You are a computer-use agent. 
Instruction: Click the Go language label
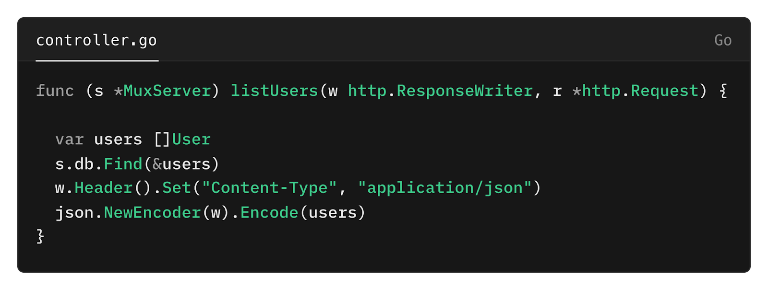pos(723,40)
